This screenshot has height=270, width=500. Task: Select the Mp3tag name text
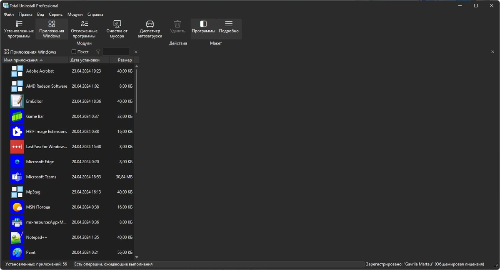pos(33,192)
